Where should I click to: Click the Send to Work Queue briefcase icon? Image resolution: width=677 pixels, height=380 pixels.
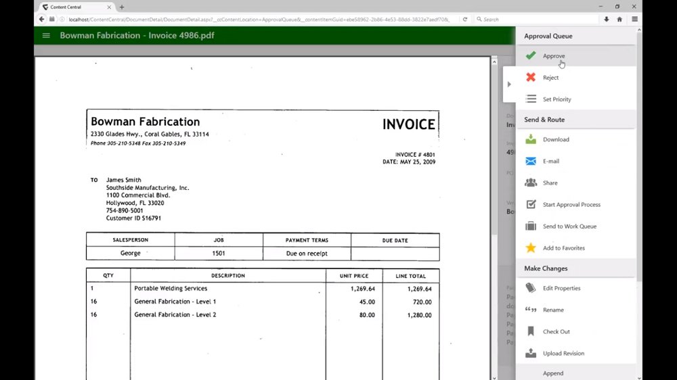531,226
